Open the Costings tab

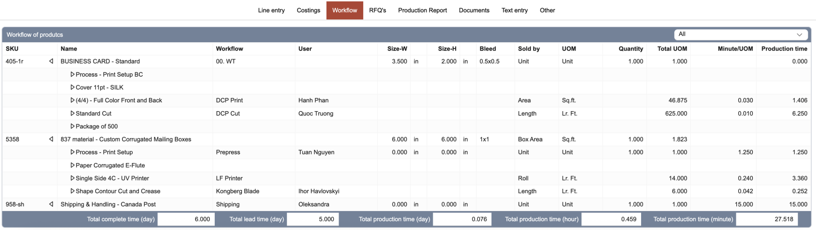click(x=308, y=10)
